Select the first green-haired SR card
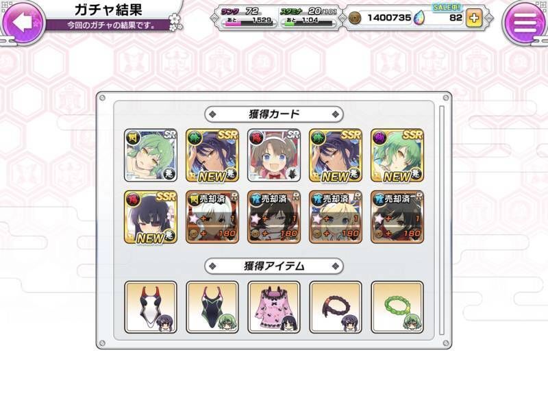Screen dimensions: 548x411 click(151, 155)
